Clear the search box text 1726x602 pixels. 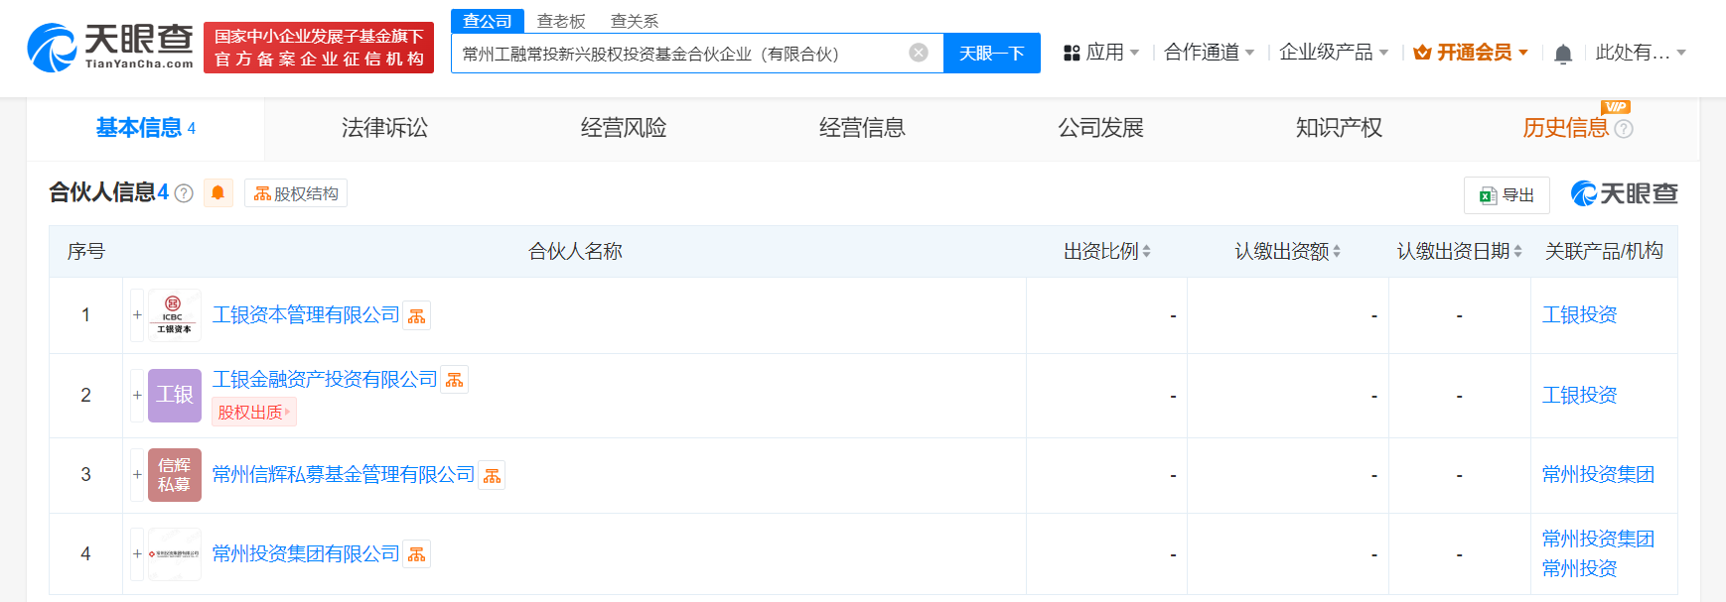[x=919, y=53]
